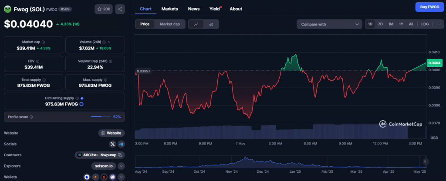The image size is (446, 181).
Task: Select the purple Phantom wallet icon
Action: [x=113, y=177]
